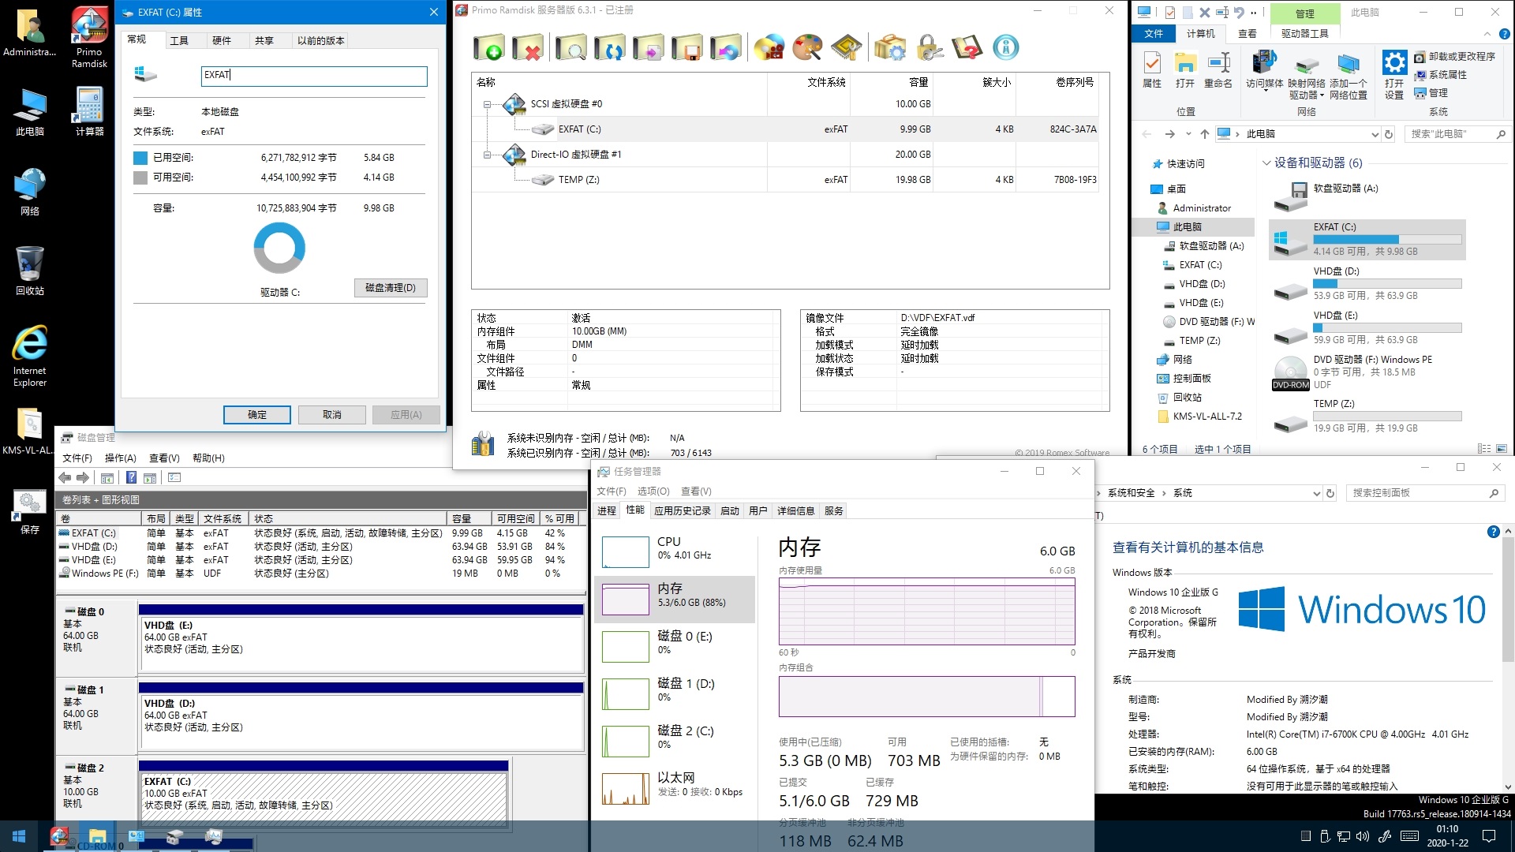Collapse the Direct-IO 虚拟硬盘 #1 tree node

click(x=487, y=155)
